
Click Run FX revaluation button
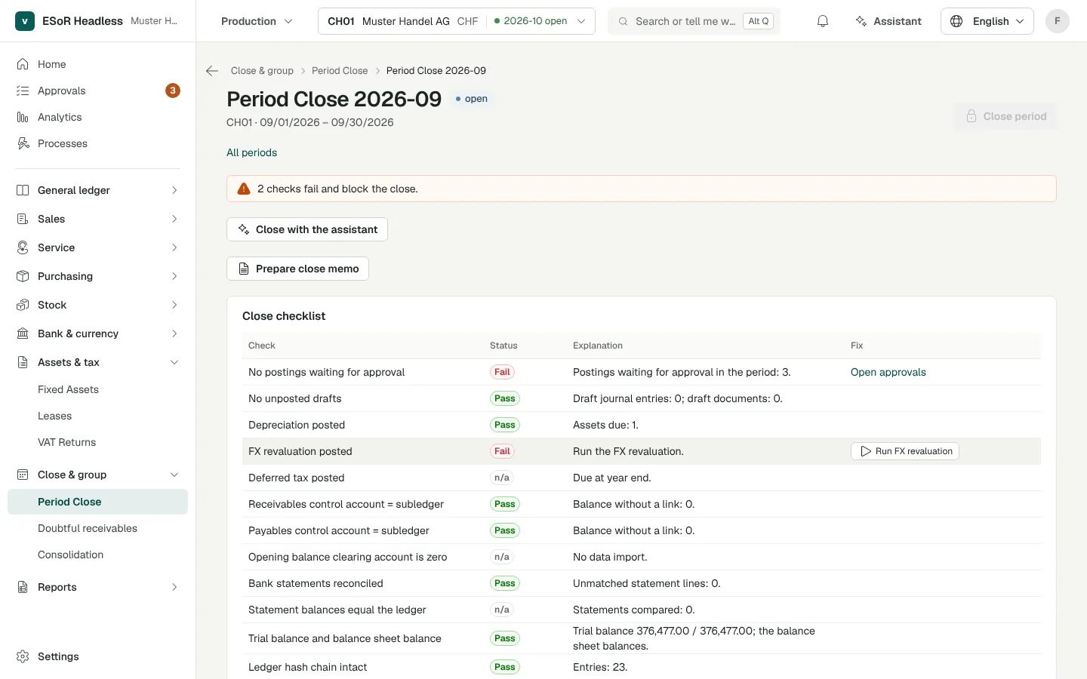(905, 451)
